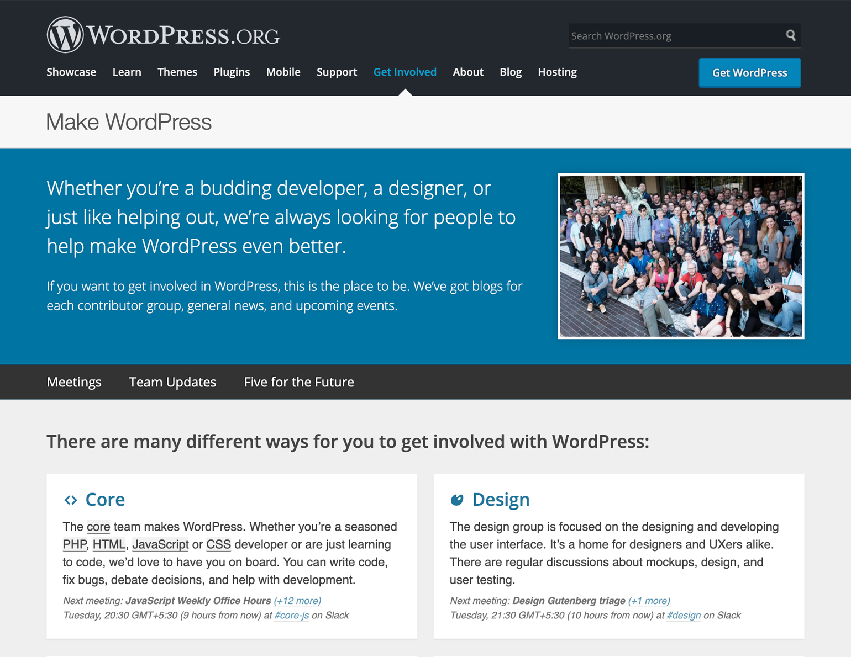Open the Showcase menu
The height and width of the screenshot is (657, 851).
point(71,72)
